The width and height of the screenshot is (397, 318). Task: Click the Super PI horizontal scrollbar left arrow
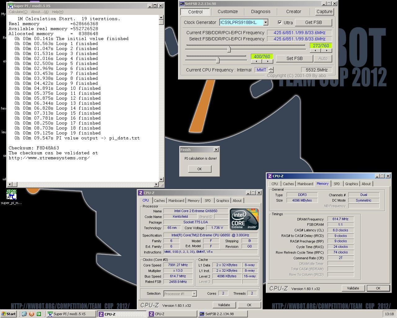click(x=10, y=184)
